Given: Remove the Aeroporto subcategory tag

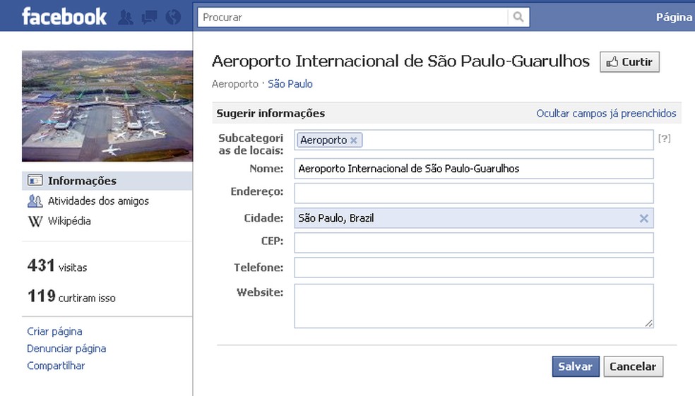Looking at the screenshot, I should 354,140.
